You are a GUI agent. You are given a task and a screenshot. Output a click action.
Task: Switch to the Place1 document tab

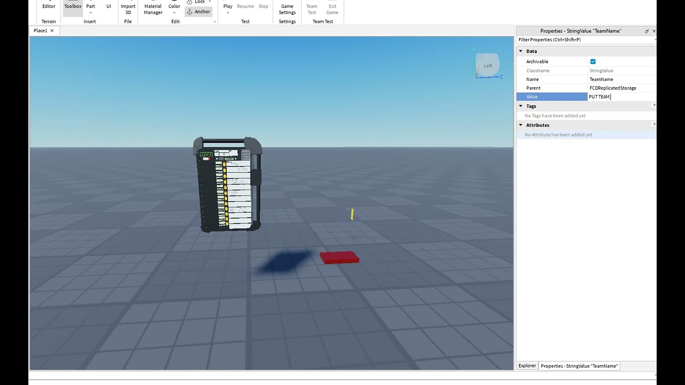[x=40, y=30]
